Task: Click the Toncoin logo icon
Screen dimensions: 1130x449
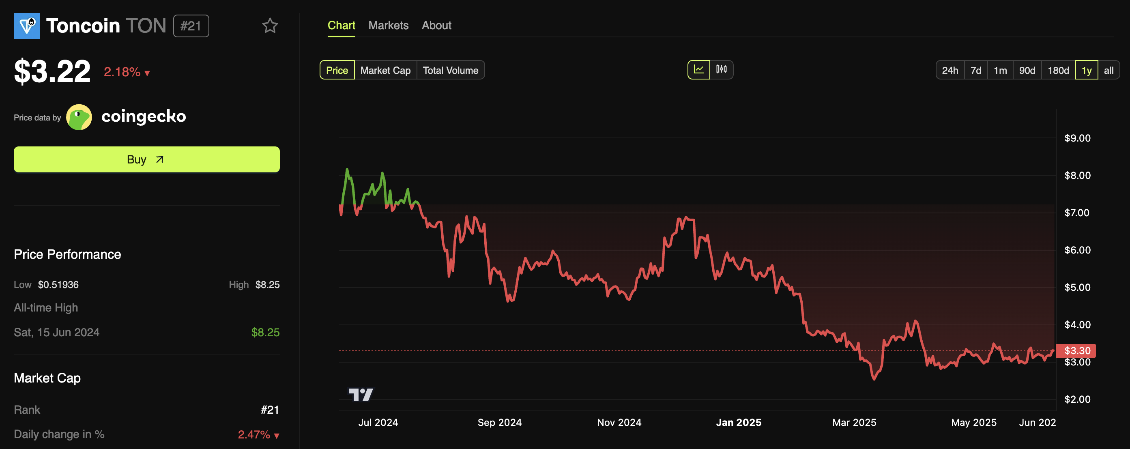Action: [27, 26]
